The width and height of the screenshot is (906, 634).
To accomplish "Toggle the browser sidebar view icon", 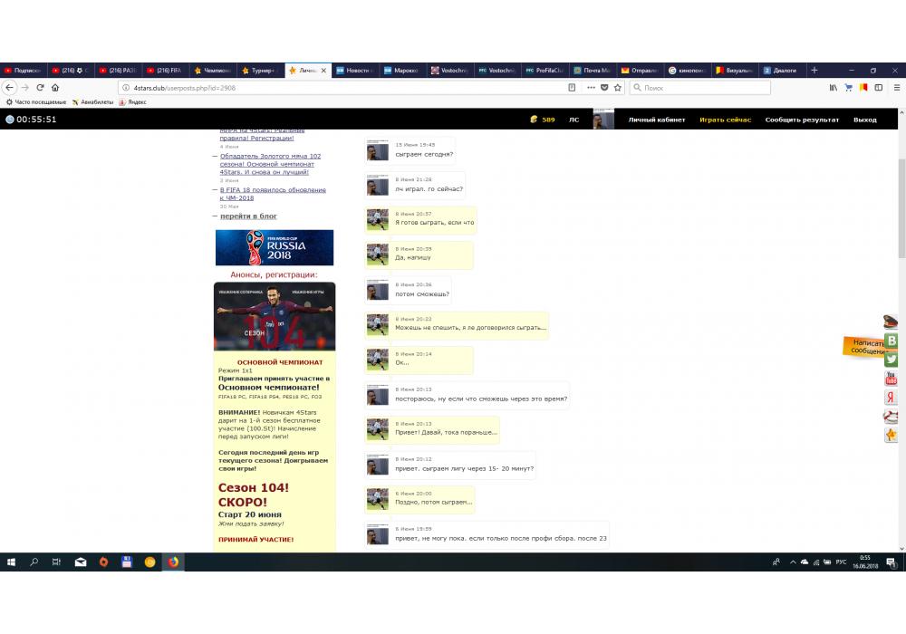I will 878,88.
